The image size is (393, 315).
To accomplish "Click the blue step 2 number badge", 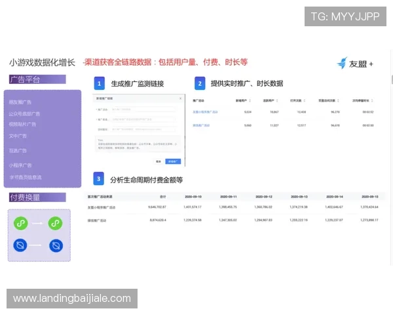I will click(200, 84).
